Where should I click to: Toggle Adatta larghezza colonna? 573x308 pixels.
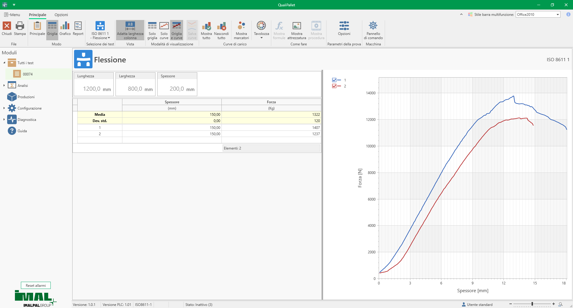pos(130,30)
